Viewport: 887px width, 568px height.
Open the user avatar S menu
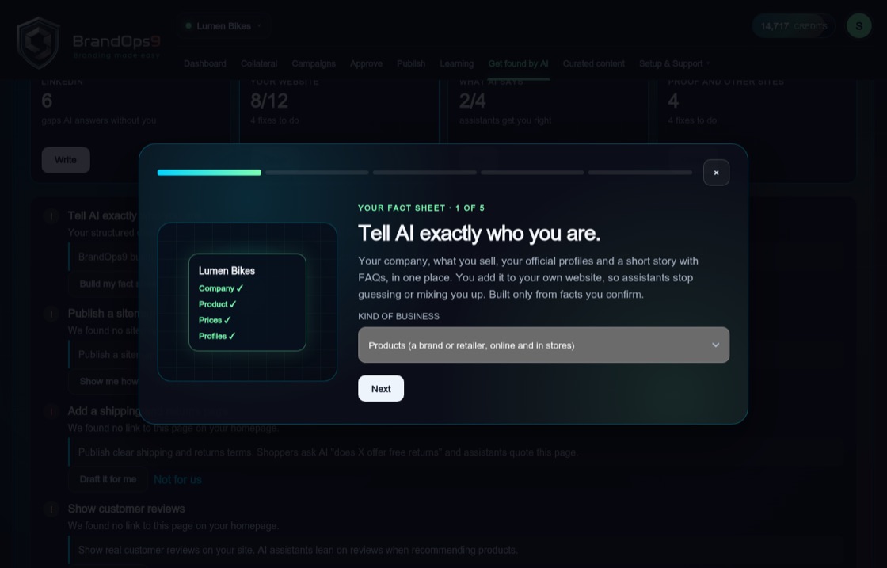click(x=858, y=26)
